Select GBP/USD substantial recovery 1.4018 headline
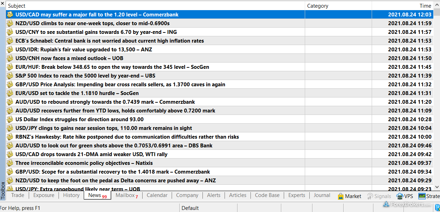Screen dimensions: 440x212 113,172
